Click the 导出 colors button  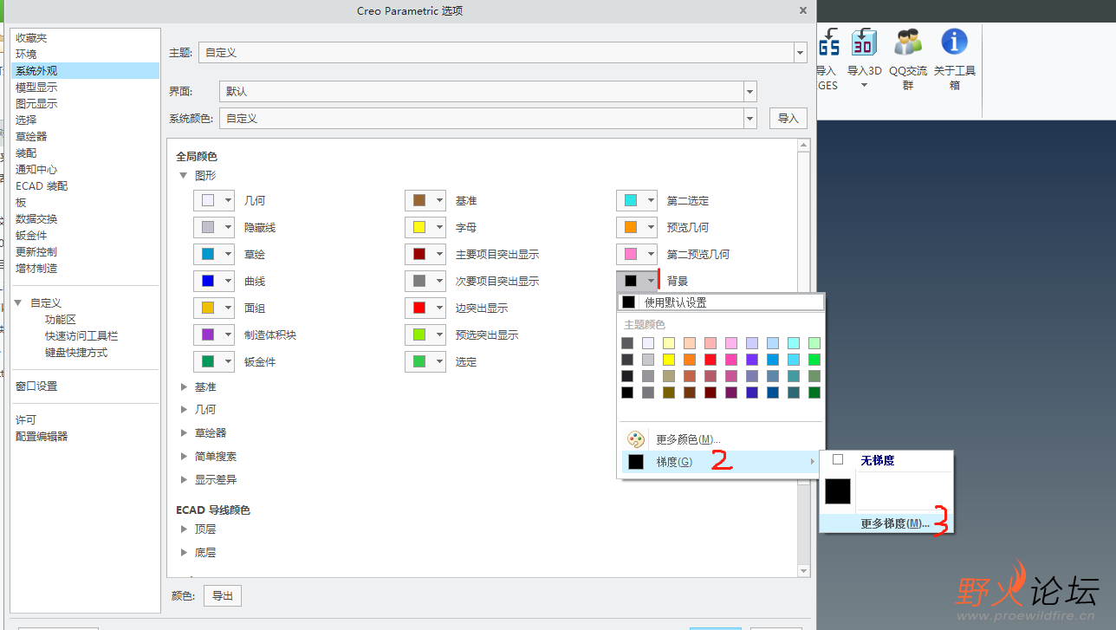click(223, 596)
